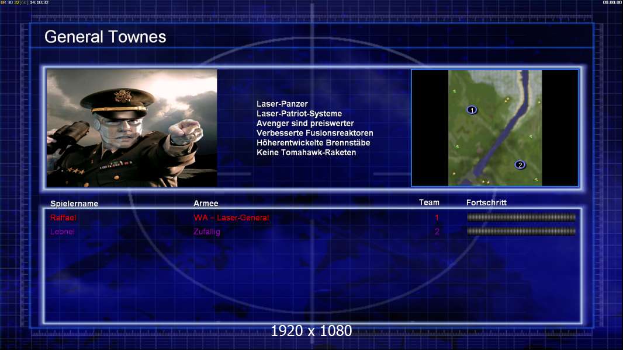Viewport: 623px width, 350px height.
Task: Select the Laser-Panzer ability text
Action: (x=282, y=104)
